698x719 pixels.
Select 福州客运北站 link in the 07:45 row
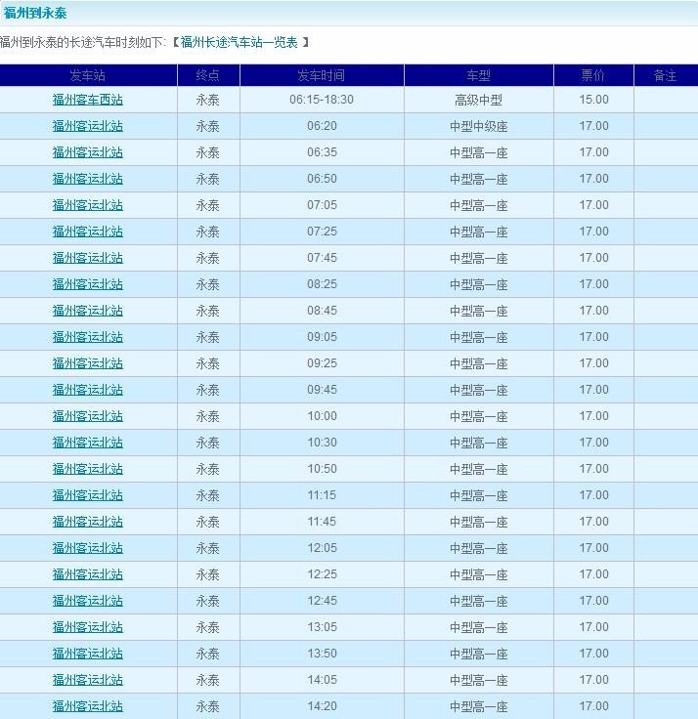coord(88,258)
